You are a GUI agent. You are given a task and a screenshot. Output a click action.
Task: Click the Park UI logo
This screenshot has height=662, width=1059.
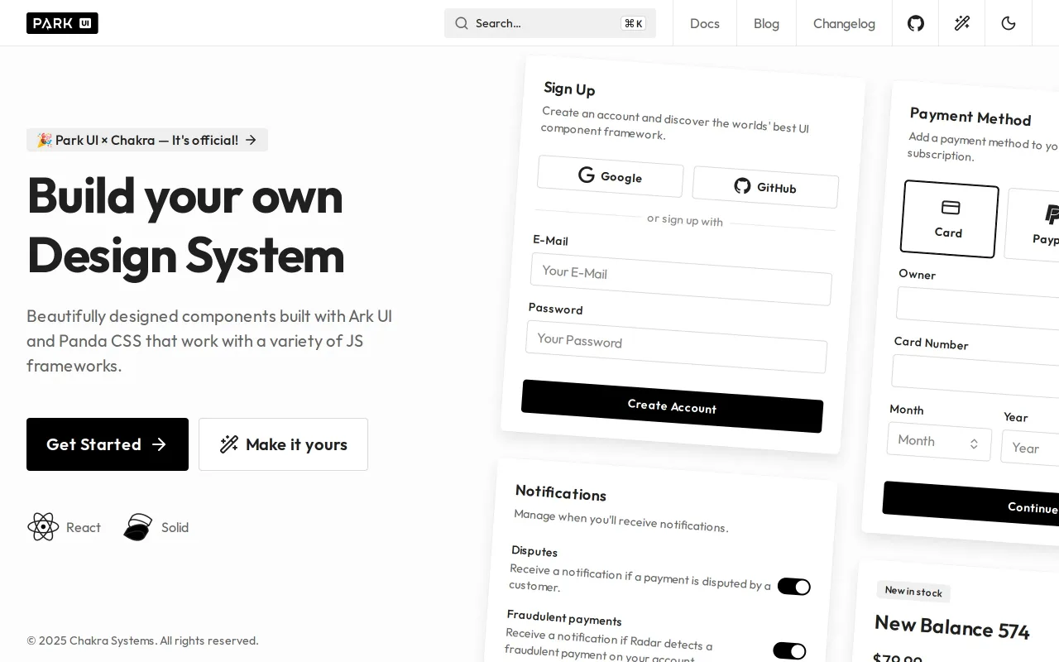pos(62,23)
